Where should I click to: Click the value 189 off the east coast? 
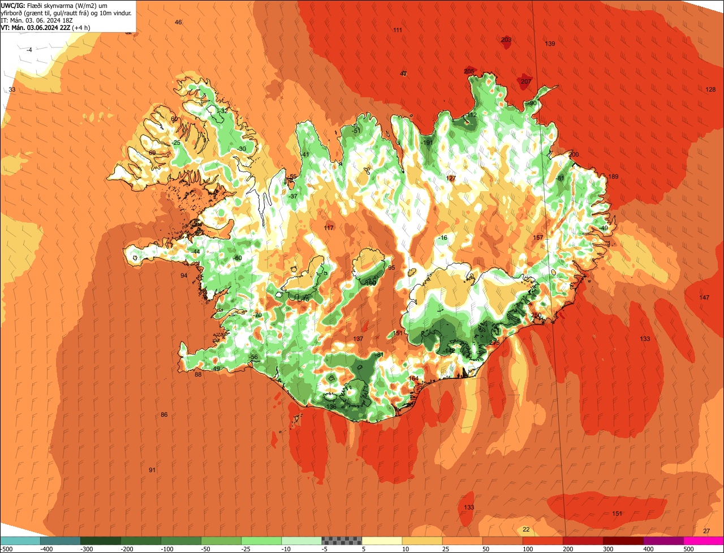click(x=613, y=177)
